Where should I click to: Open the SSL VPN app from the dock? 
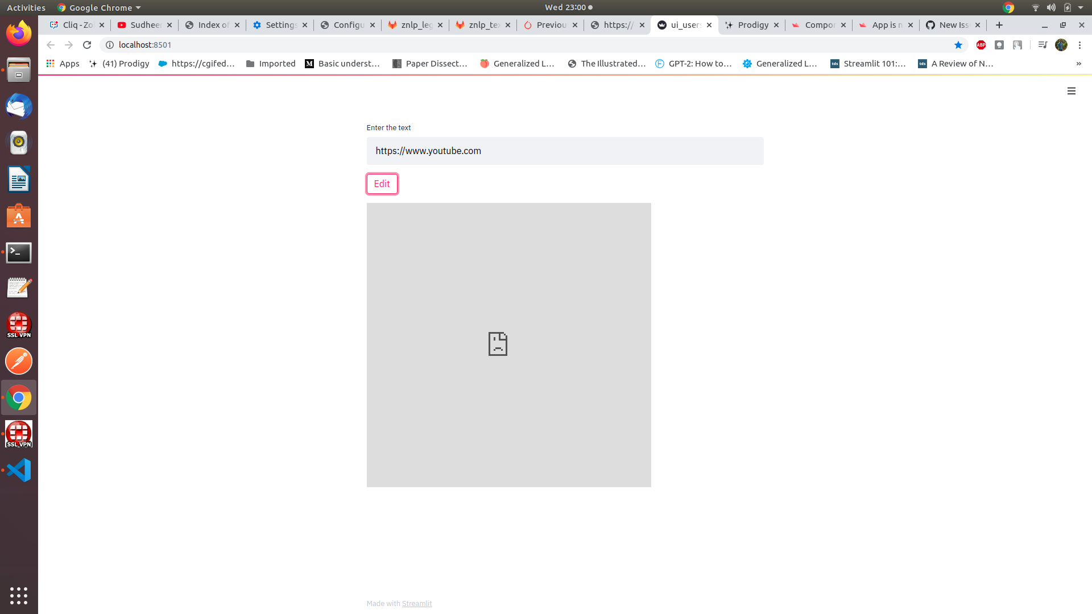[19, 325]
